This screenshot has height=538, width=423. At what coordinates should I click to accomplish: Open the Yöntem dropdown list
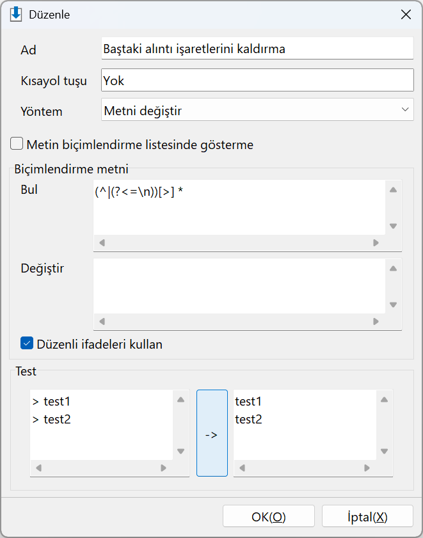(257, 110)
